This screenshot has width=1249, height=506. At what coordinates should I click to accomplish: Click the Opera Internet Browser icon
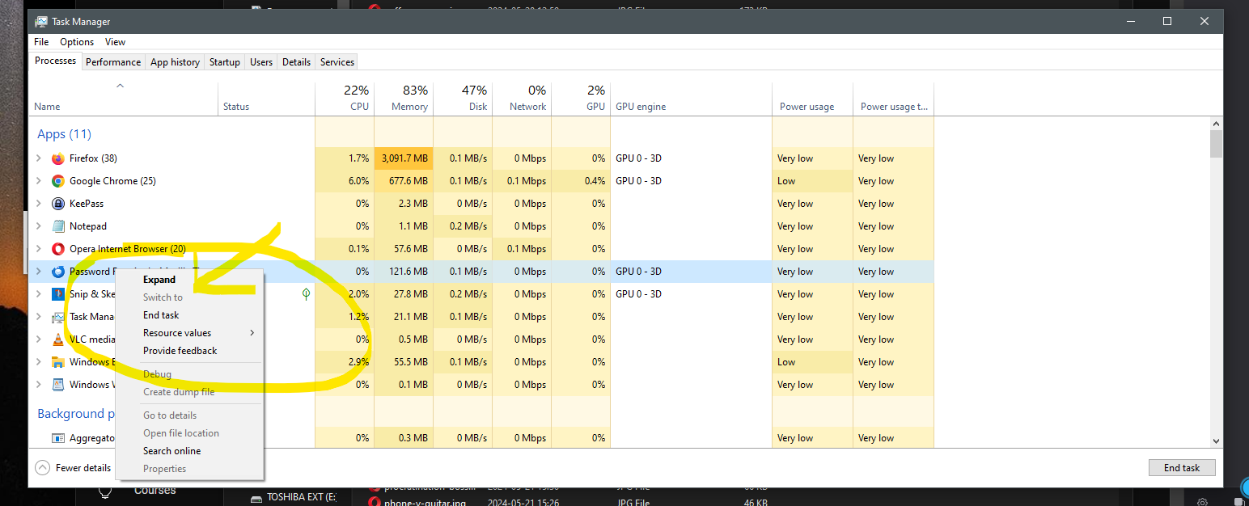tap(57, 249)
